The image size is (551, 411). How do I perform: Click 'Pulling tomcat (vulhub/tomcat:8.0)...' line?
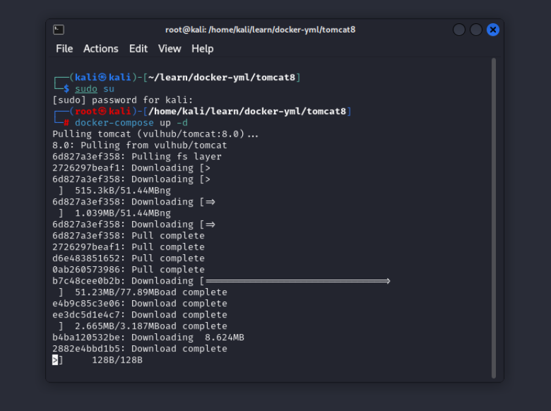click(155, 134)
